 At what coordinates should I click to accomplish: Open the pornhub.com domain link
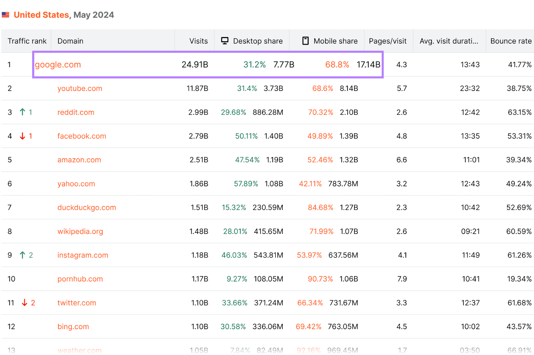tap(80, 279)
